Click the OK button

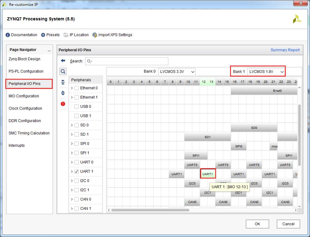257,224
